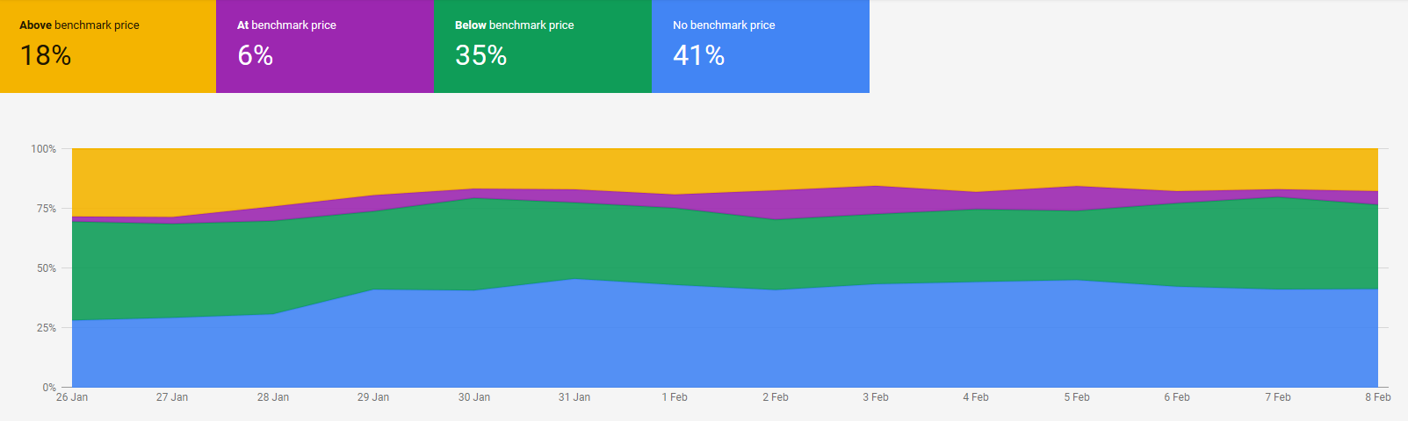Click the 100% y-axis label
Viewport: 1408px width, 421px height.
tap(44, 149)
